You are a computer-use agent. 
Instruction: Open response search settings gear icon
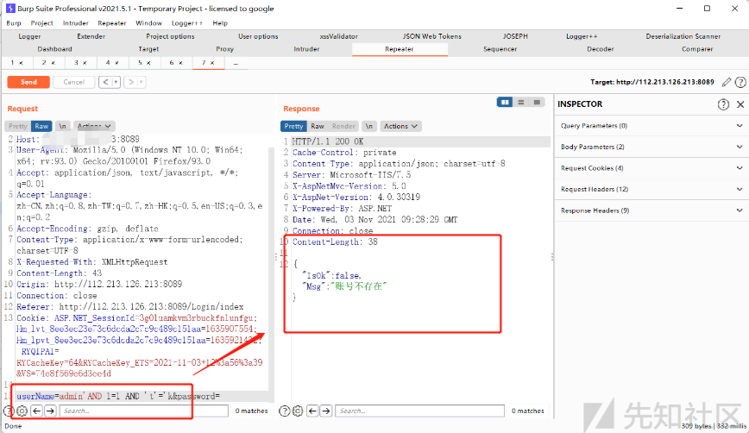[298, 411]
